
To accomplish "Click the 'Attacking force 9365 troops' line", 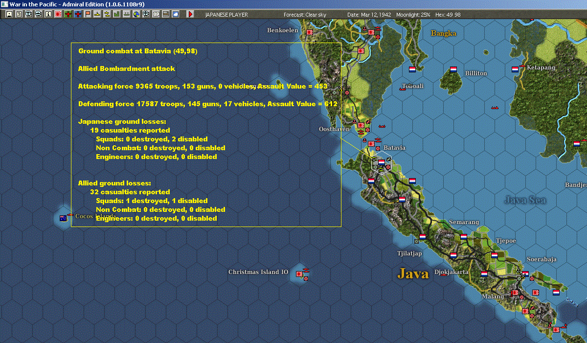I will click(203, 86).
